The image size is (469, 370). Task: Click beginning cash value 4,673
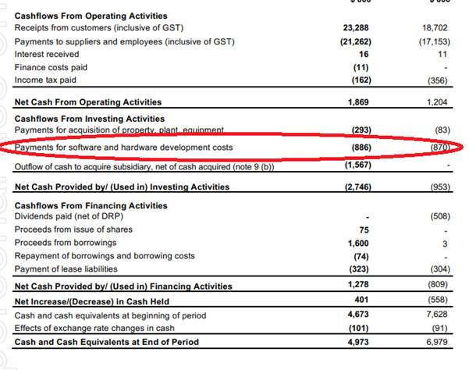pos(358,315)
